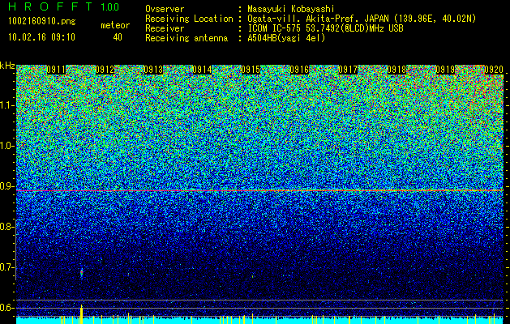Click the Ovserver field label
This screenshot has height=324, width=510.
click(x=165, y=9)
